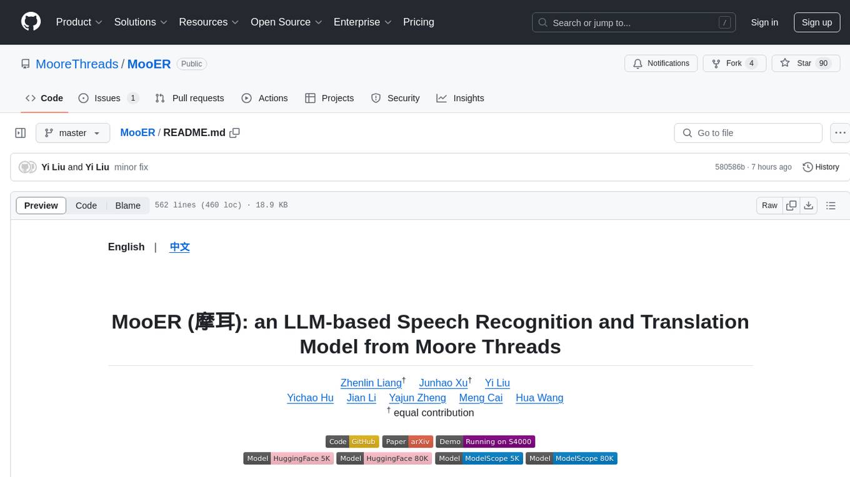
Task: Open the Pricing page
Action: tap(419, 22)
